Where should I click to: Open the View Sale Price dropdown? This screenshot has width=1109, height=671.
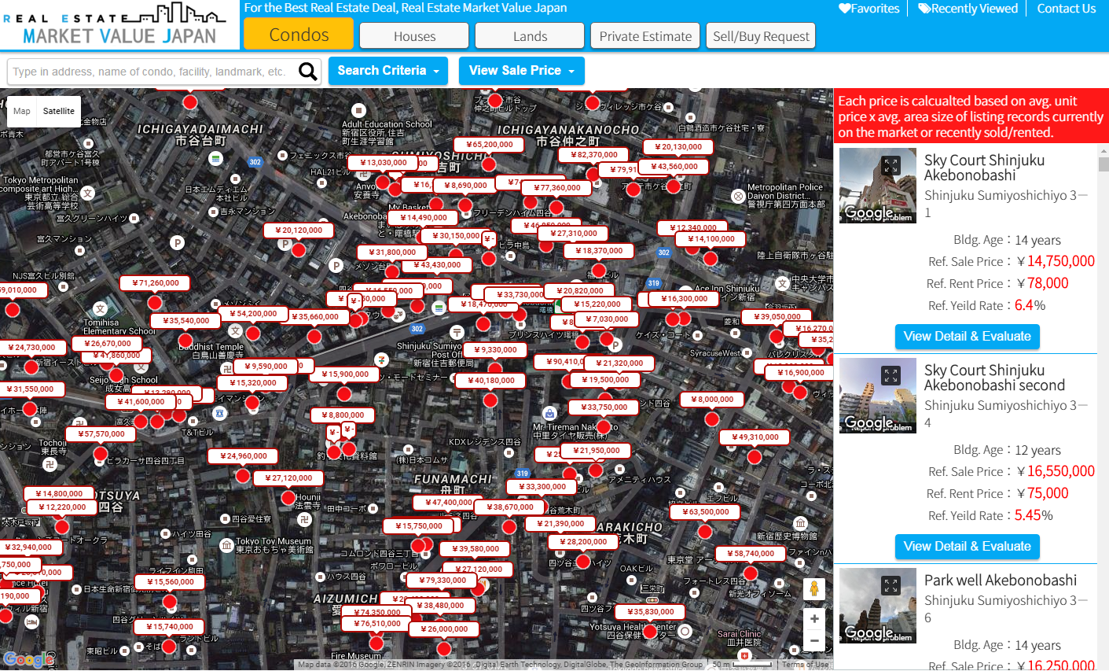tap(522, 71)
